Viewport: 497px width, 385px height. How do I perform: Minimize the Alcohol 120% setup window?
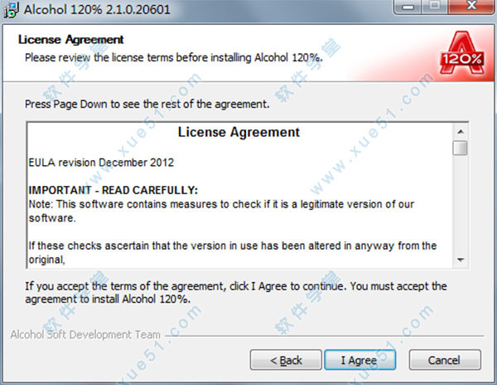(x=408, y=7)
